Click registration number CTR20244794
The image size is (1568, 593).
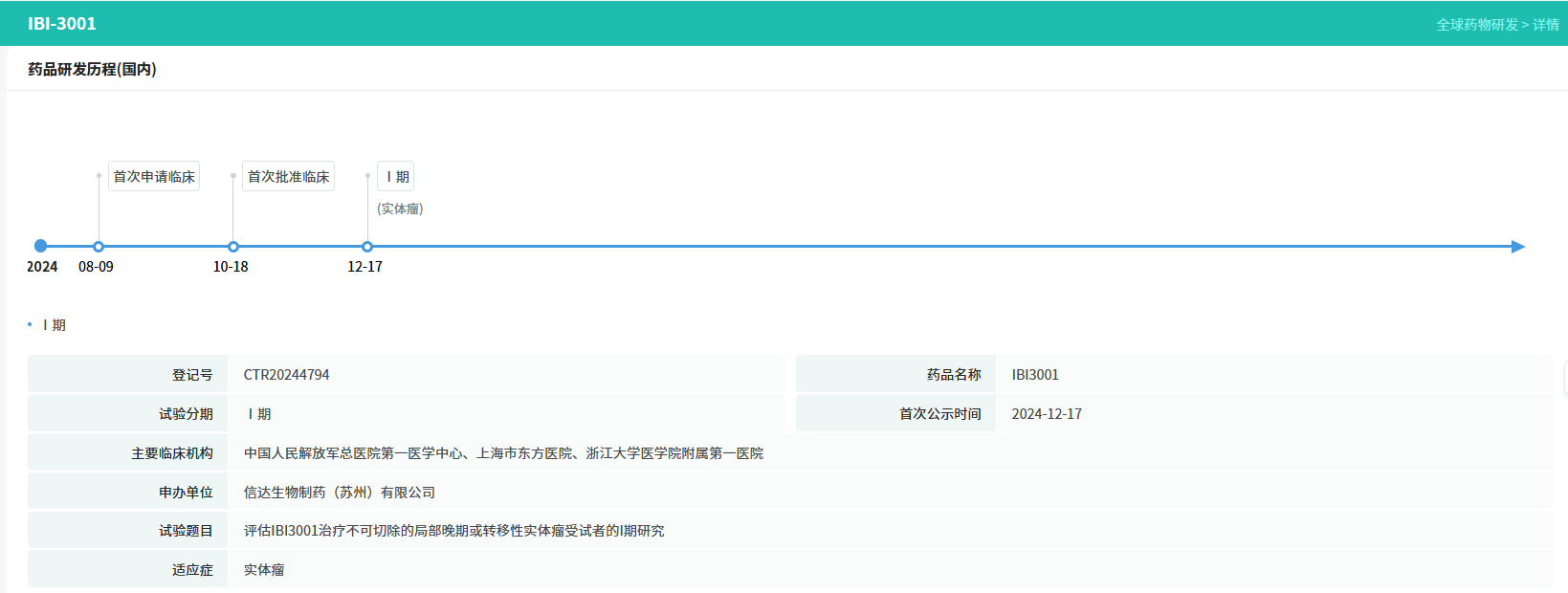coord(286,375)
